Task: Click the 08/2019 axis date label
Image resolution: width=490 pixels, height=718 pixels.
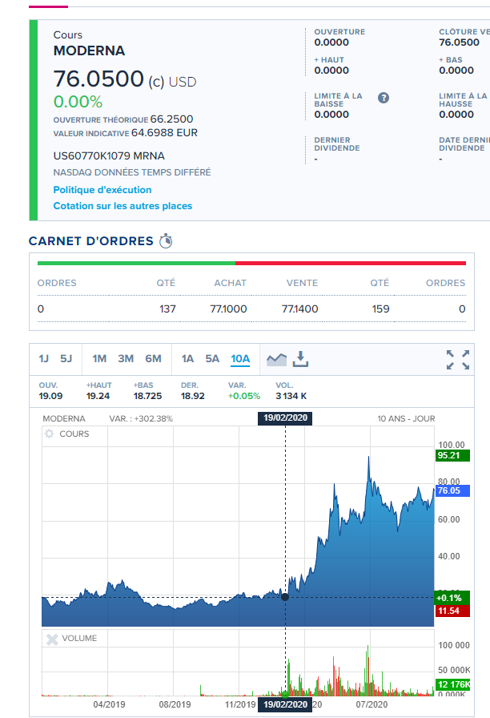Action: coord(175,704)
